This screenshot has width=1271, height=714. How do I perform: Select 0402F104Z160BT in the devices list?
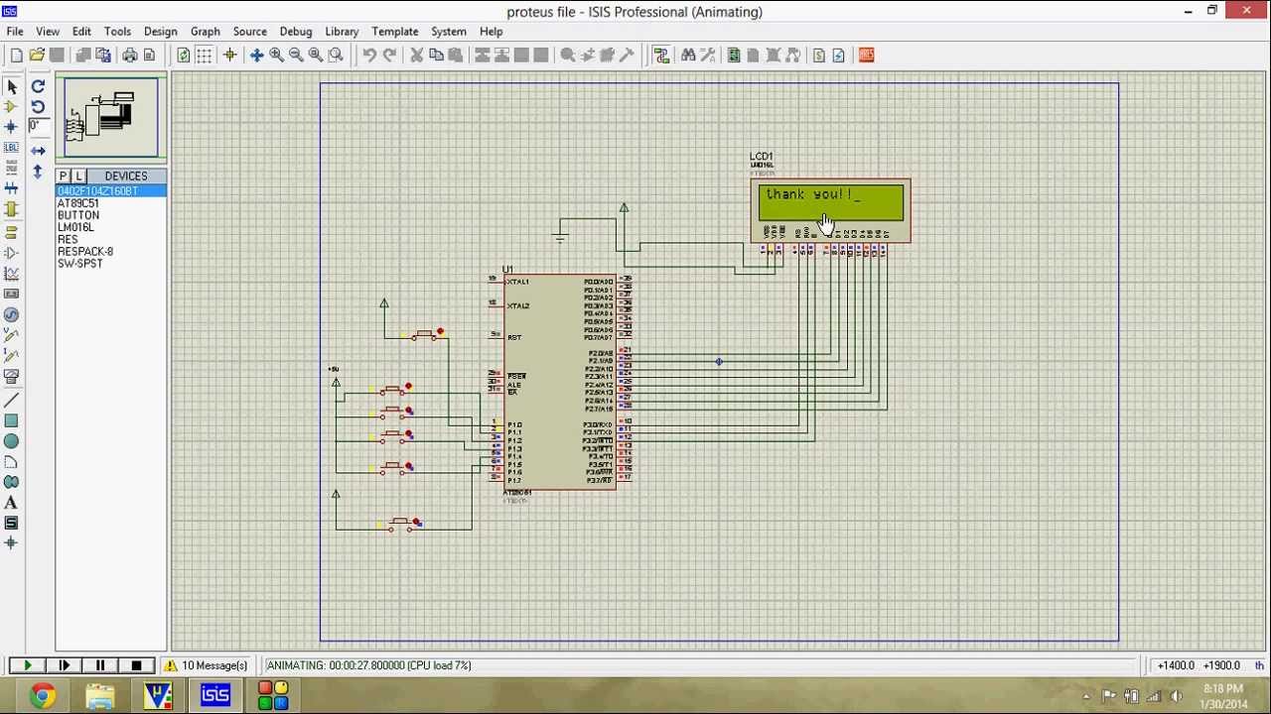click(x=110, y=191)
